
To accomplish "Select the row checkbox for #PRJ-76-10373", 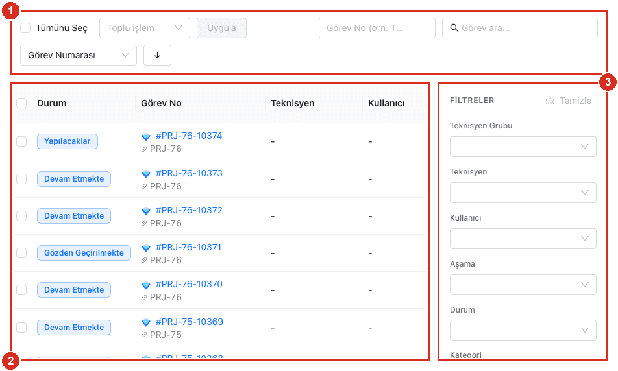I will tap(21, 179).
